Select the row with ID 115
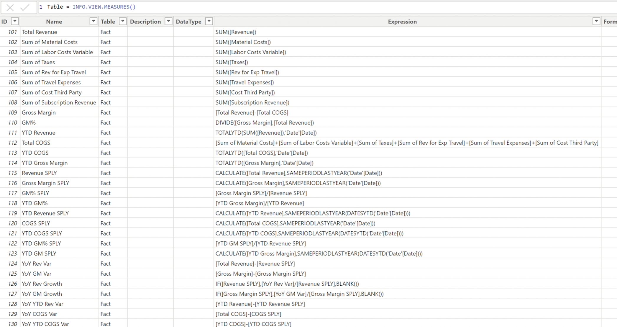 click(12, 173)
